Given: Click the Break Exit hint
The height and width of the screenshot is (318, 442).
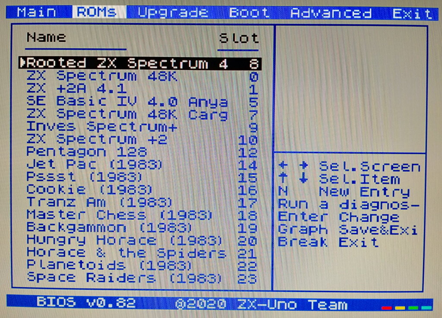Looking at the screenshot, I should pyautogui.click(x=328, y=242).
